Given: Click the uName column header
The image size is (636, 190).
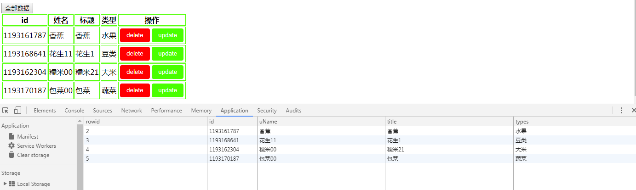Looking at the screenshot, I should coord(321,122).
